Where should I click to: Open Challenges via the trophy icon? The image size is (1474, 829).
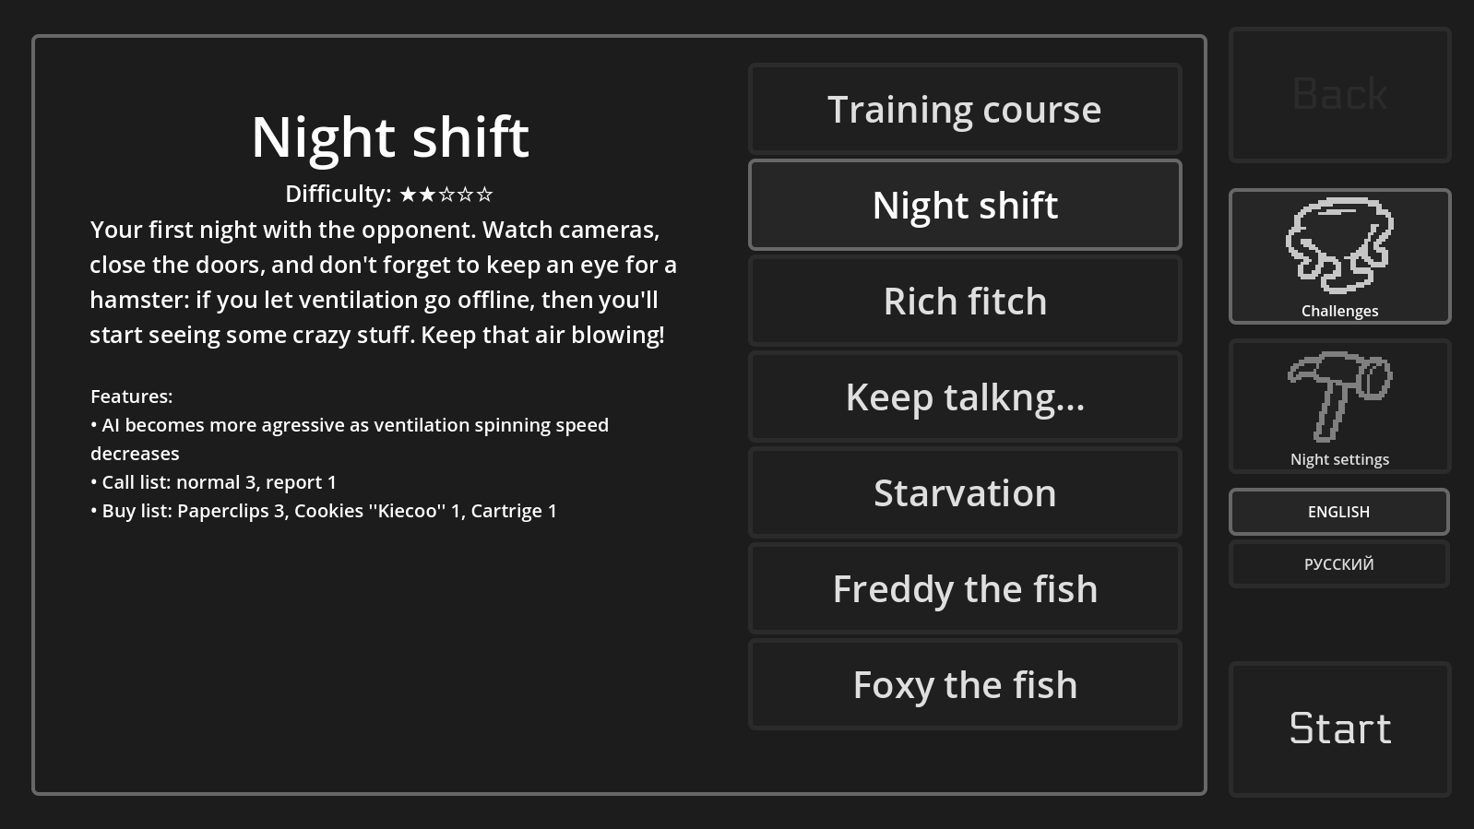coord(1339,245)
